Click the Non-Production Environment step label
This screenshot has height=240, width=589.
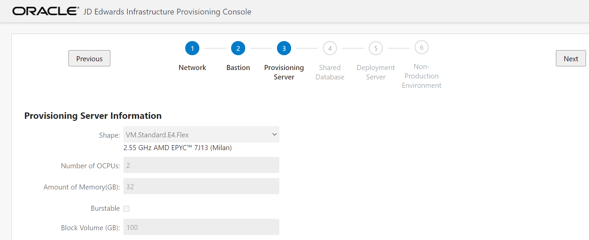click(x=422, y=76)
